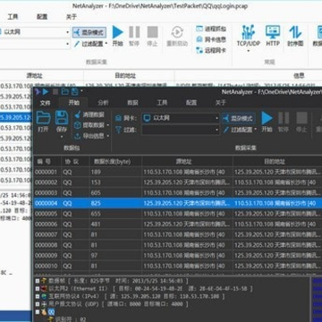
Task: Click Open folder icon in dark window
Action: (43, 118)
